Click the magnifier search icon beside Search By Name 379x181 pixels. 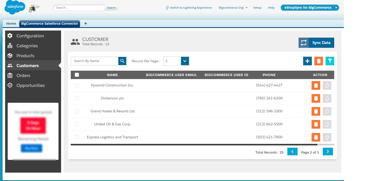pos(122,61)
